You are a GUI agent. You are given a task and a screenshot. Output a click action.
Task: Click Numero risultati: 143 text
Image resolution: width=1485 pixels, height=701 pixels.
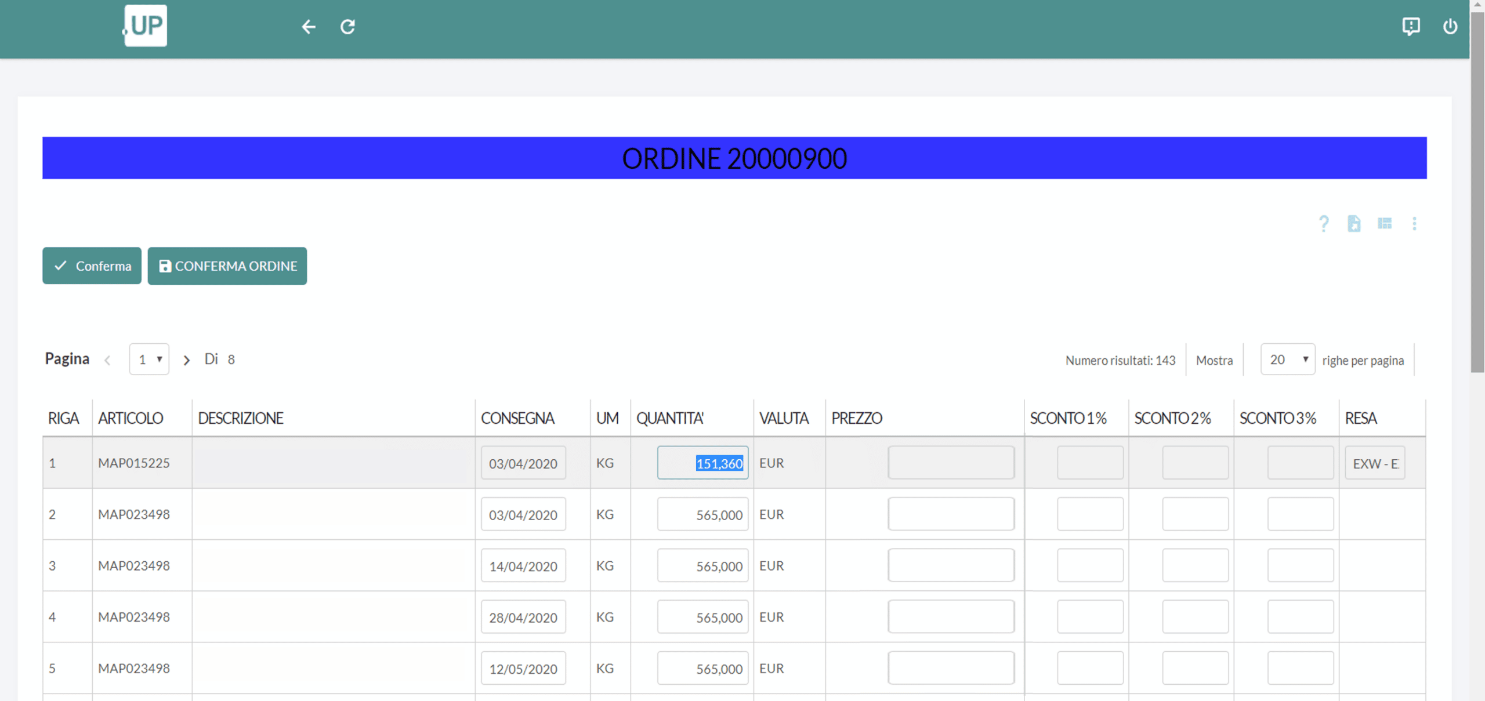1120,360
